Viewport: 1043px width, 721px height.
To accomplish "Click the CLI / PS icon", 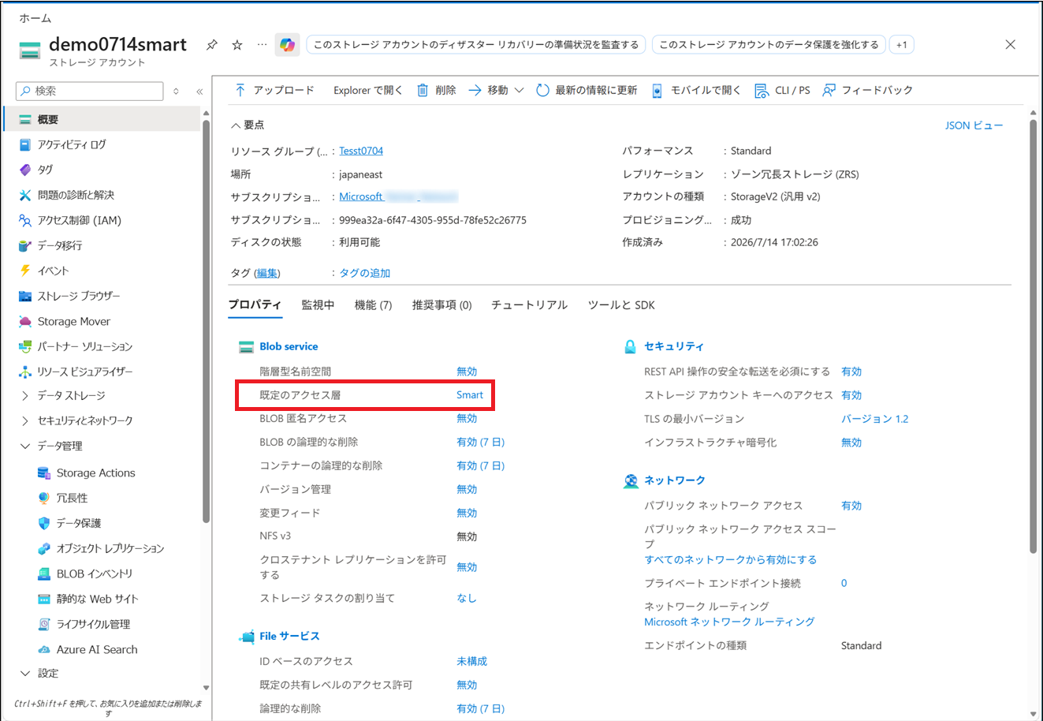I will (762, 91).
